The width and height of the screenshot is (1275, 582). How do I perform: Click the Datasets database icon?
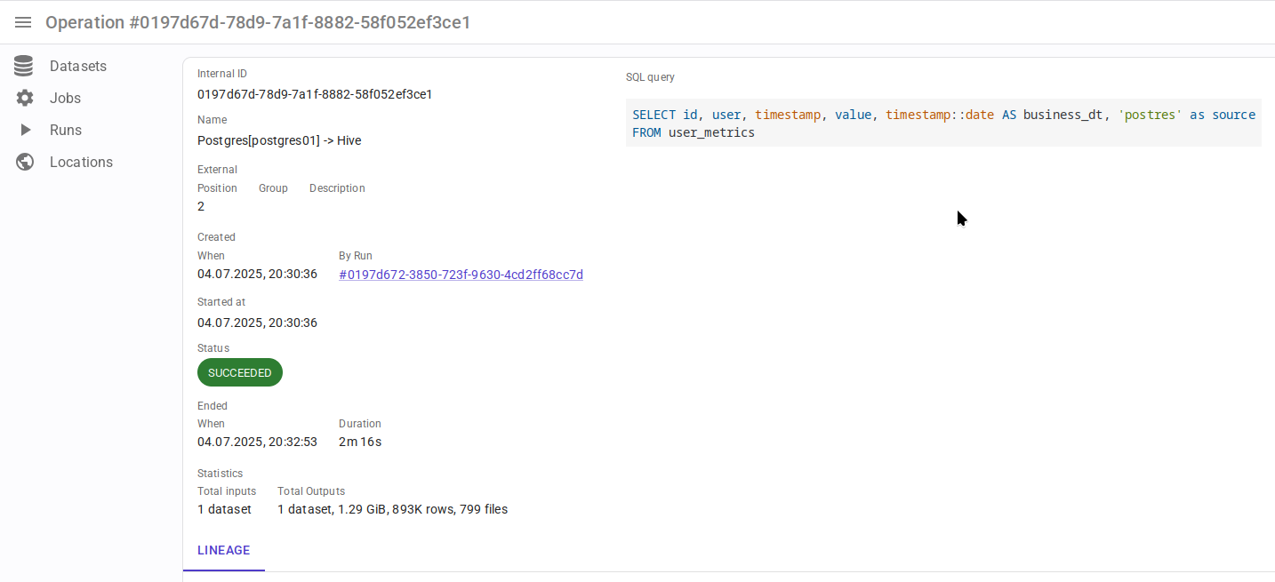click(24, 66)
